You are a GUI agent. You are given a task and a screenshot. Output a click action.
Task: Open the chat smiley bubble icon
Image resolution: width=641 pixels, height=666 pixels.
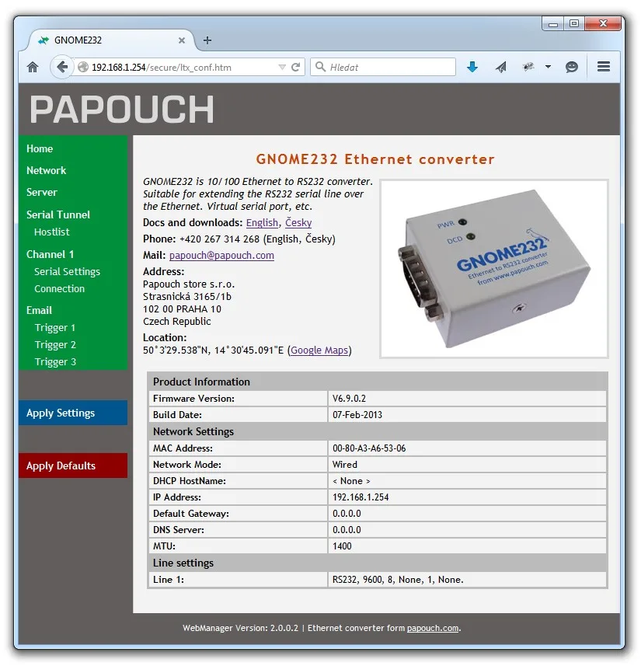click(572, 67)
